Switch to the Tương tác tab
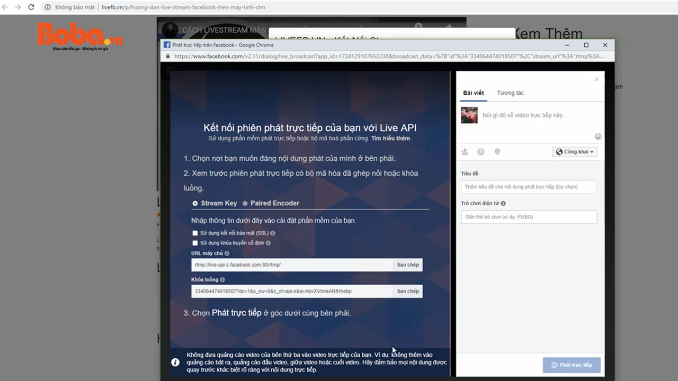 point(510,93)
